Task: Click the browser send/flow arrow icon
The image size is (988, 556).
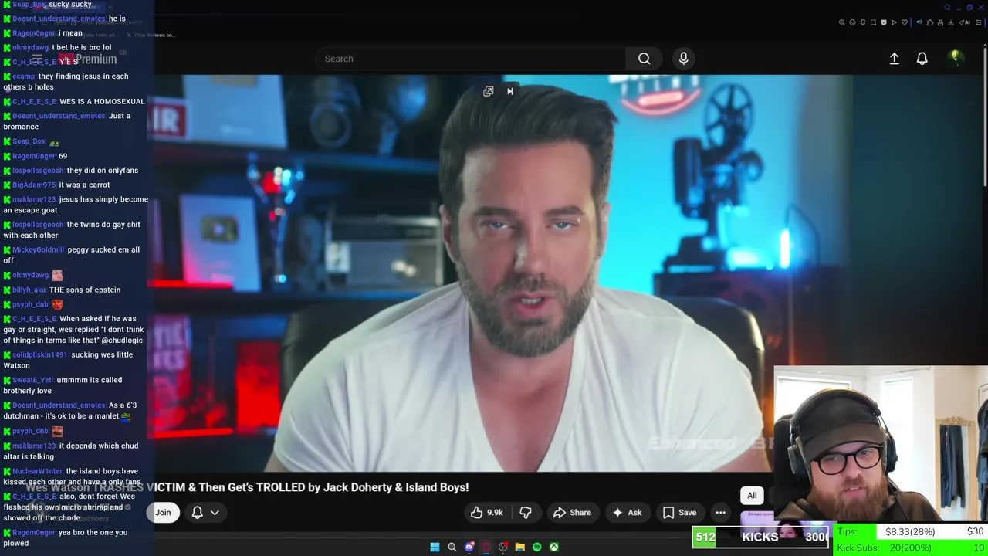Action: [x=894, y=22]
